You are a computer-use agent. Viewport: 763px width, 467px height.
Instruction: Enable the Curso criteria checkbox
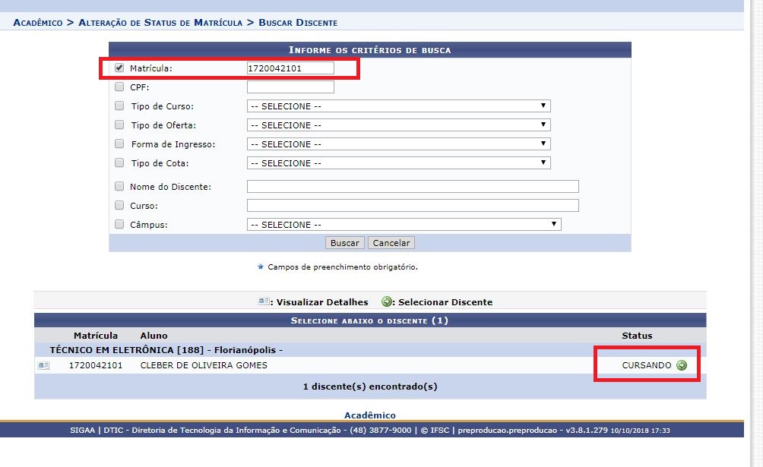click(x=119, y=206)
